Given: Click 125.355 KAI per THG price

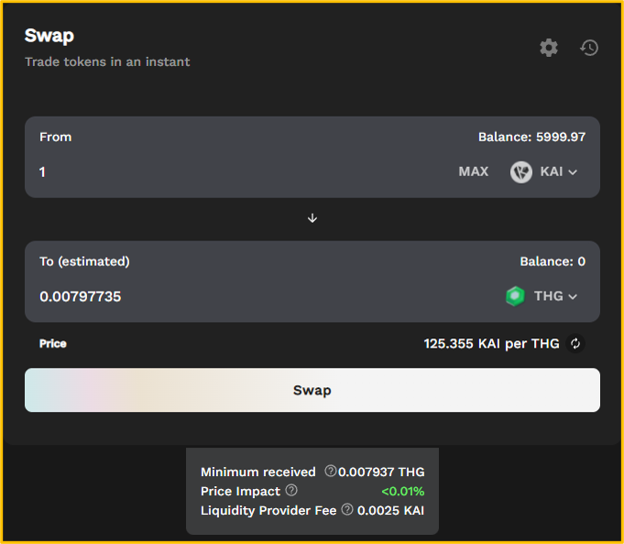Looking at the screenshot, I should point(491,343).
